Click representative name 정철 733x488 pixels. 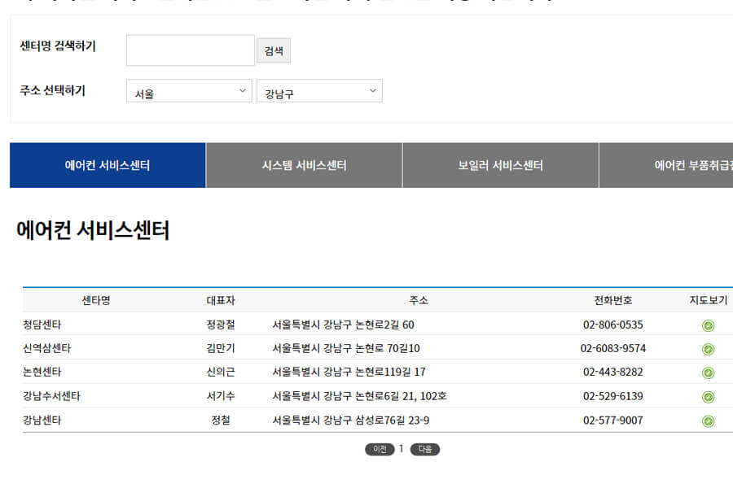coord(221,420)
